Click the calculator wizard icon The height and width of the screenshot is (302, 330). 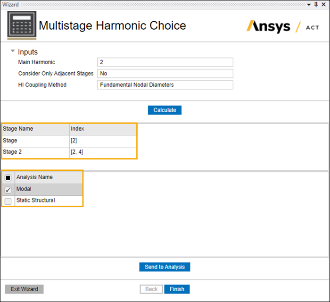(x=22, y=25)
